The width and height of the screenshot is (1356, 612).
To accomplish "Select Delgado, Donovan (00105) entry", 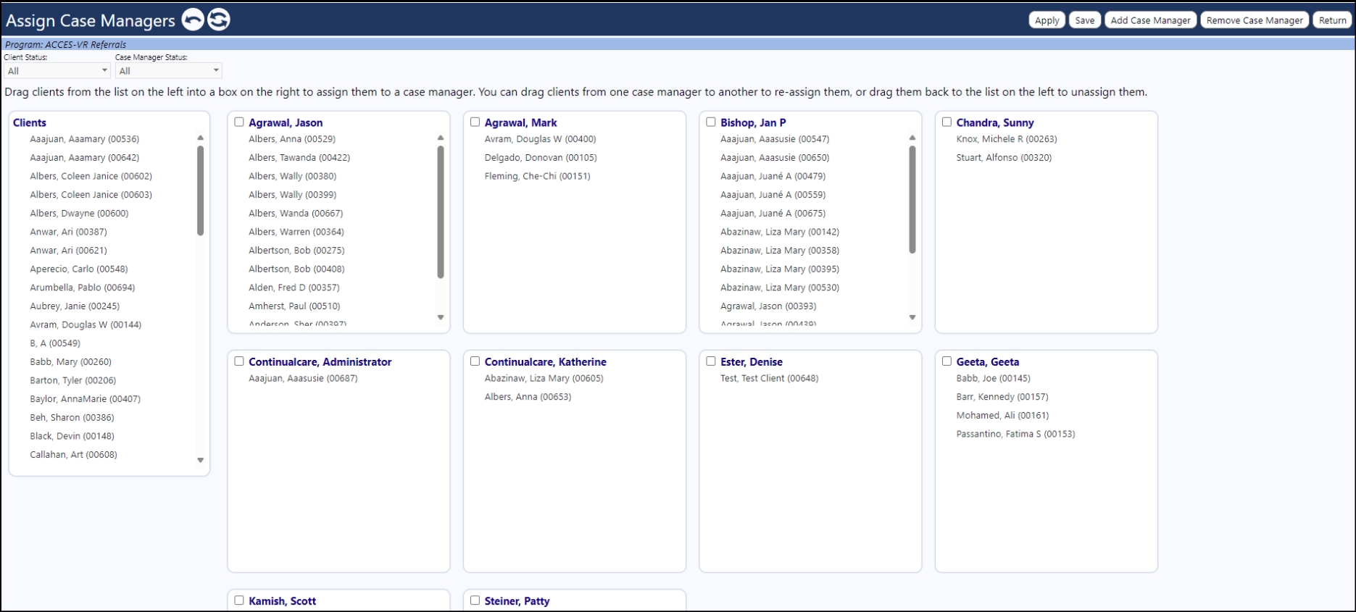I will (x=541, y=158).
